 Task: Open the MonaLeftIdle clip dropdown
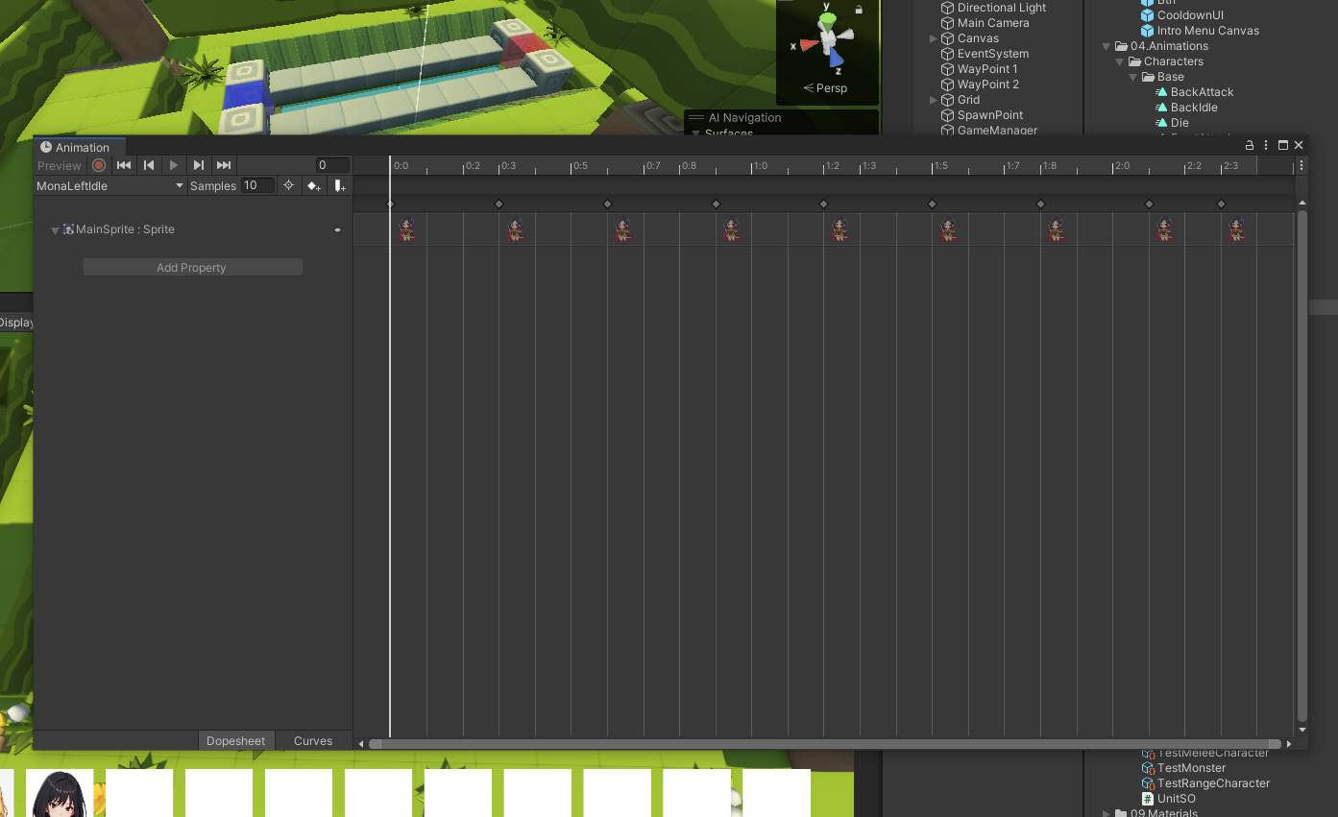pos(110,186)
